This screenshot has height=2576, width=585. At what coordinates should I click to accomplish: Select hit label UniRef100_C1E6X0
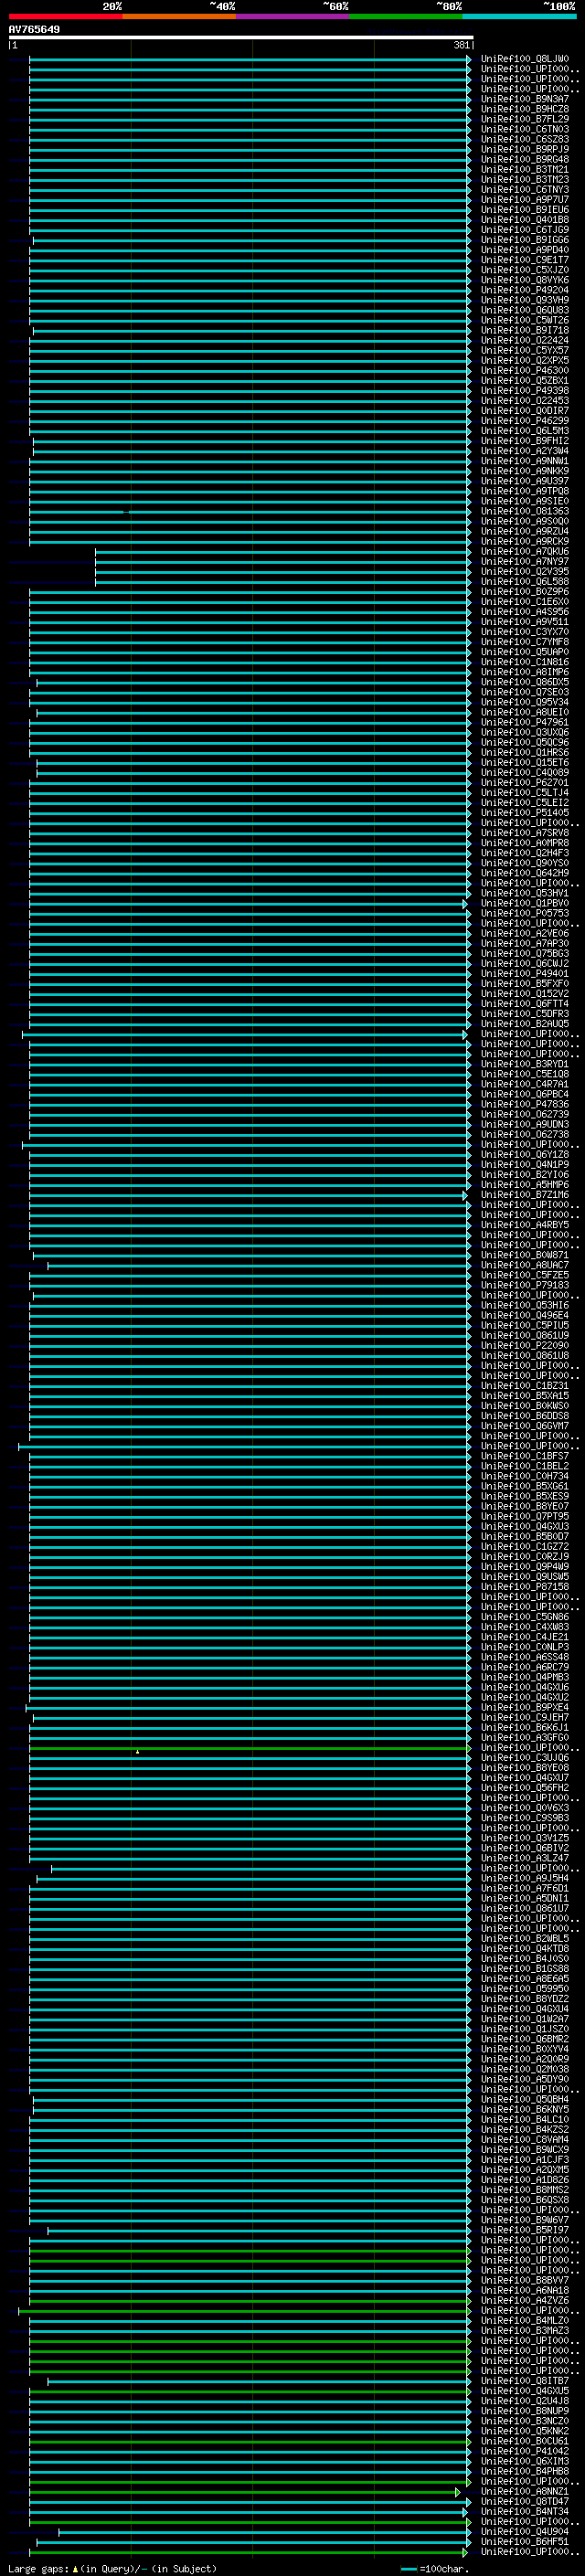[x=524, y=602]
